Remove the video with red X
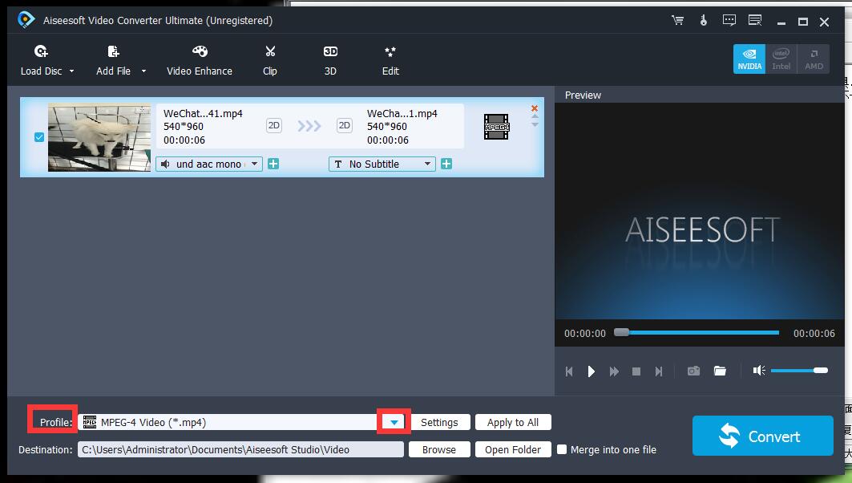Image resolution: width=852 pixels, height=483 pixels. pyautogui.click(x=535, y=108)
